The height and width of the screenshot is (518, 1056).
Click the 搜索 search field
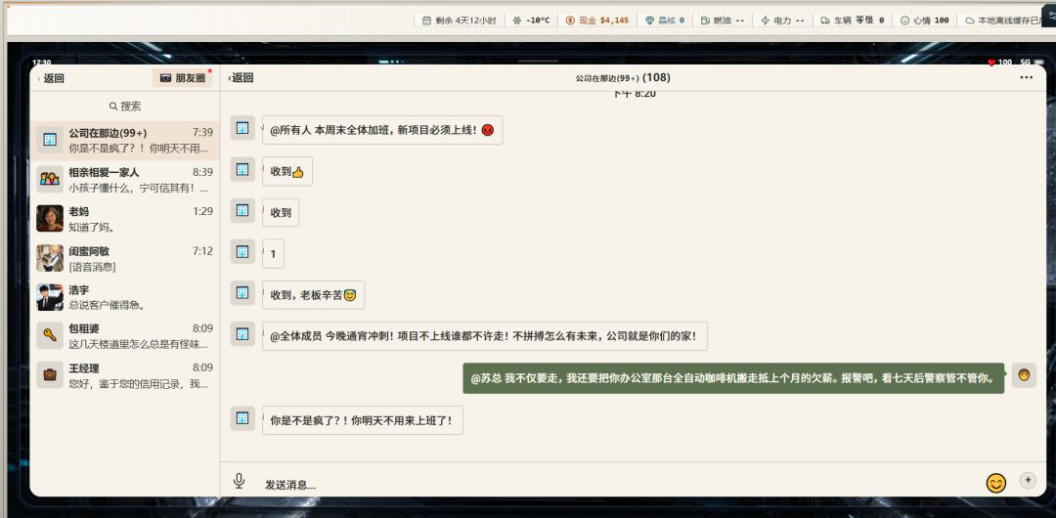tap(125, 107)
